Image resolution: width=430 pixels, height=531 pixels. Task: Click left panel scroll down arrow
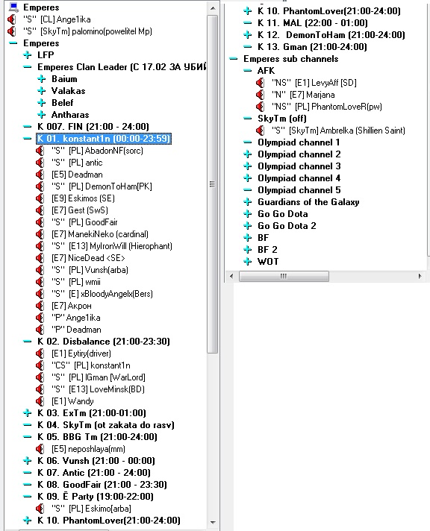pos(213,522)
